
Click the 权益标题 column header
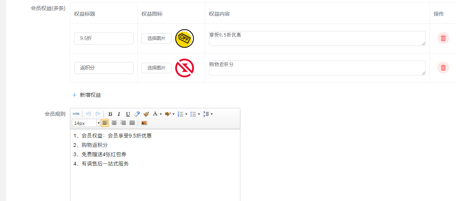point(85,14)
